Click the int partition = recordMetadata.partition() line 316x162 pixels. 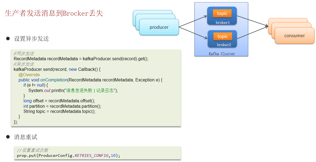62,106
